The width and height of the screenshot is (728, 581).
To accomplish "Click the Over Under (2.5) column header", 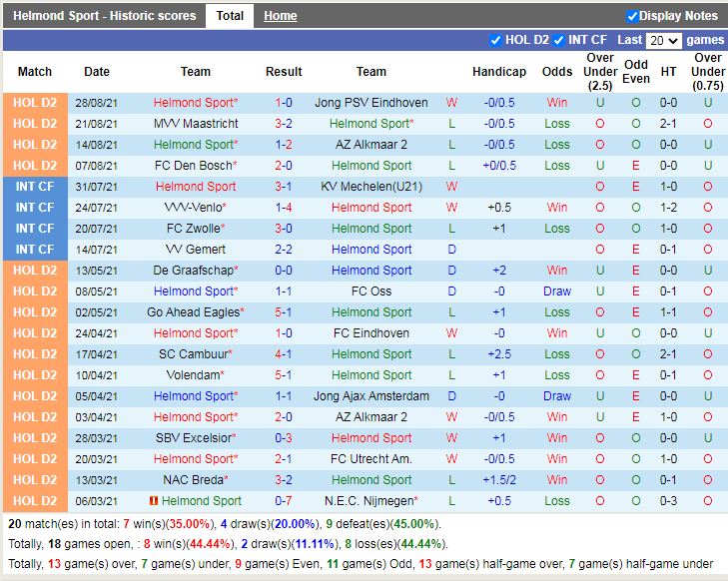I will pyautogui.click(x=600, y=72).
